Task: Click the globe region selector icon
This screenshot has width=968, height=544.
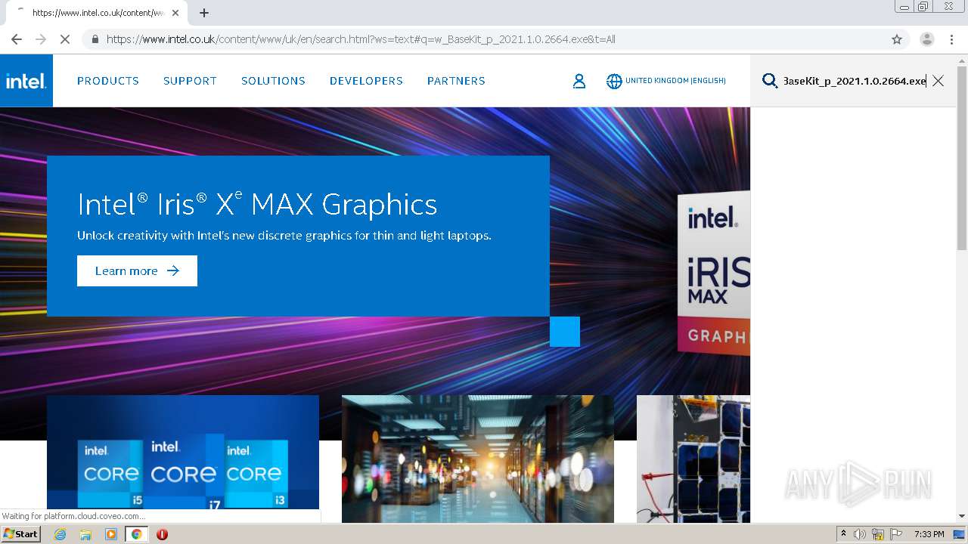Action: click(x=614, y=81)
